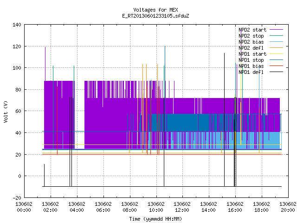Image resolution: width=297 pixels, height=223 pixels.
Task: Click the light blue line sample beside NPD2 bias
Action: [277, 42]
